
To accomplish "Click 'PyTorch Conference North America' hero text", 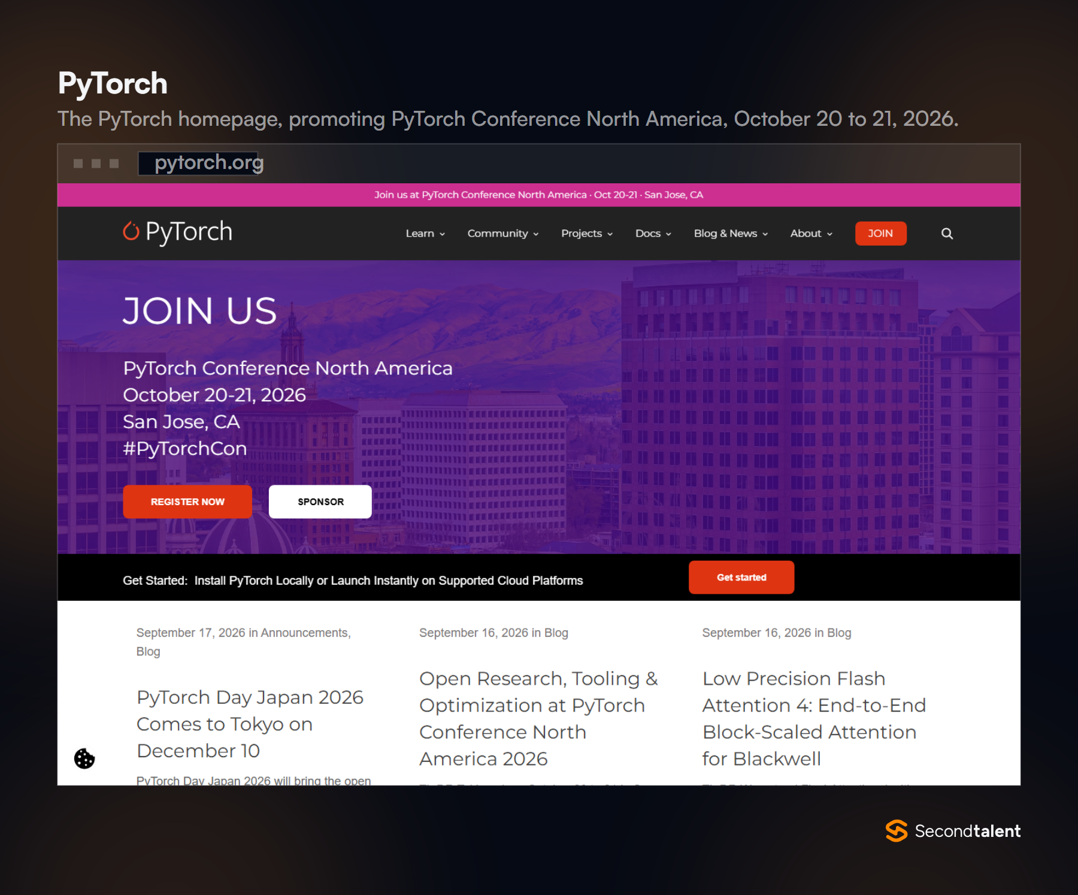I will pyautogui.click(x=288, y=368).
